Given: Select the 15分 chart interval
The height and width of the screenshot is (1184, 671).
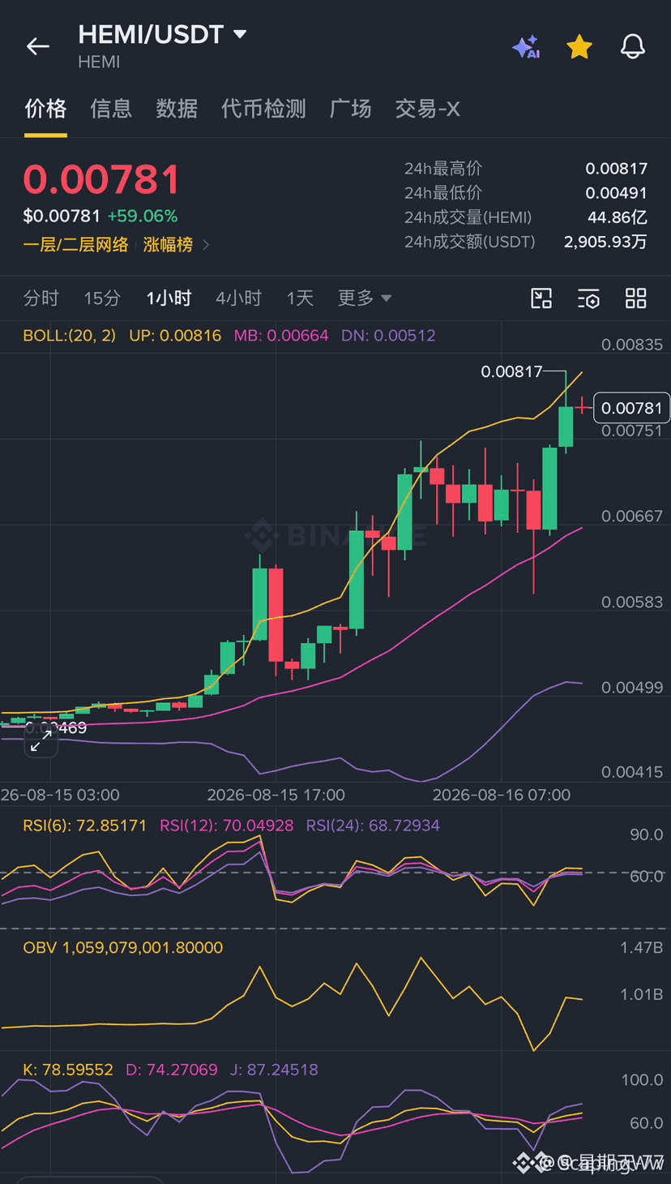Looking at the screenshot, I should pos(102,298).
